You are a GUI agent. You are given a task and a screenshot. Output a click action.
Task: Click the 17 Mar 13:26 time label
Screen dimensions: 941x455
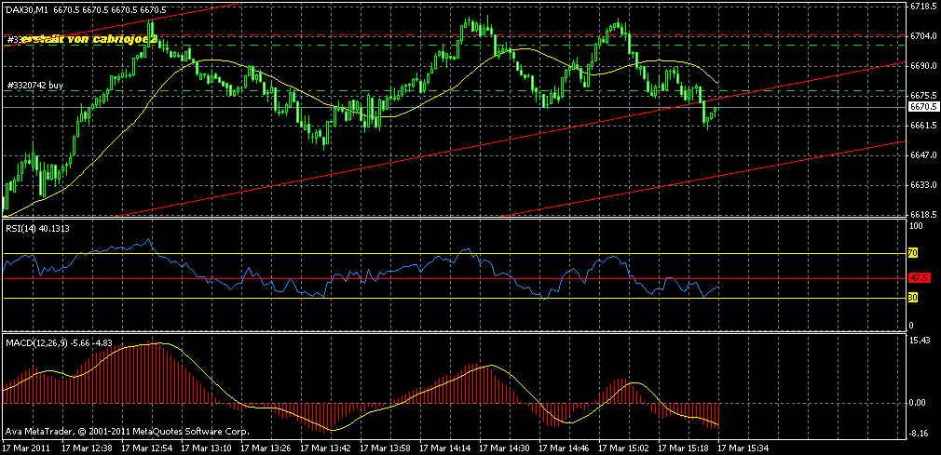tap(266, 448)
